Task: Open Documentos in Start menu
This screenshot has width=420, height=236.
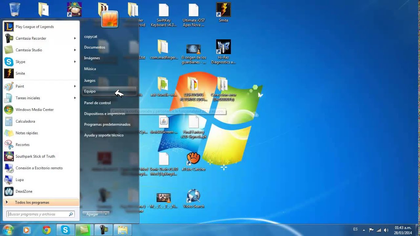Action: pyautogui.click(x=109, y=47)
